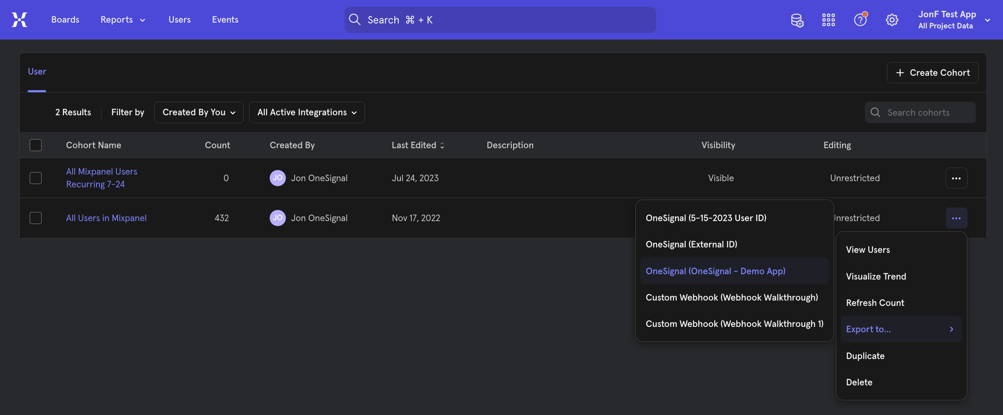Focus the top Search ⌘ + K field
The image size is (1003, 415).
500,20
